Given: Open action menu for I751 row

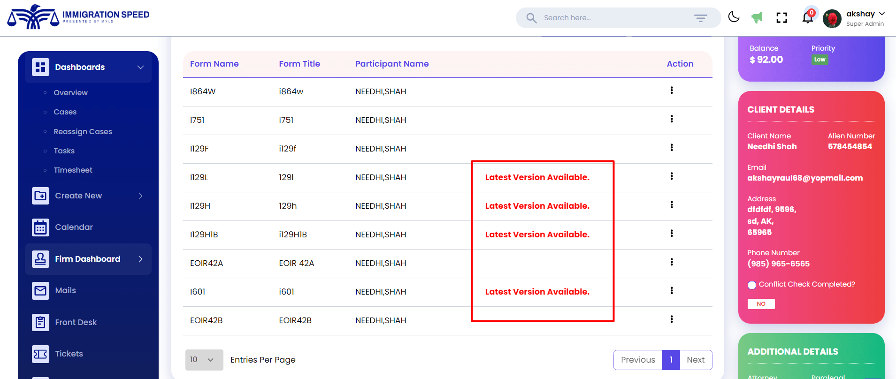Looking at the screenshot, I should (672, 119).
